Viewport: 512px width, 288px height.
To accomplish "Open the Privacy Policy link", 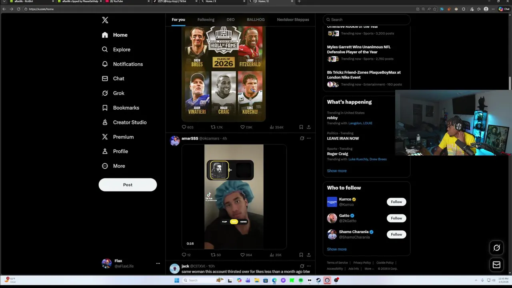I will point(362,263).
